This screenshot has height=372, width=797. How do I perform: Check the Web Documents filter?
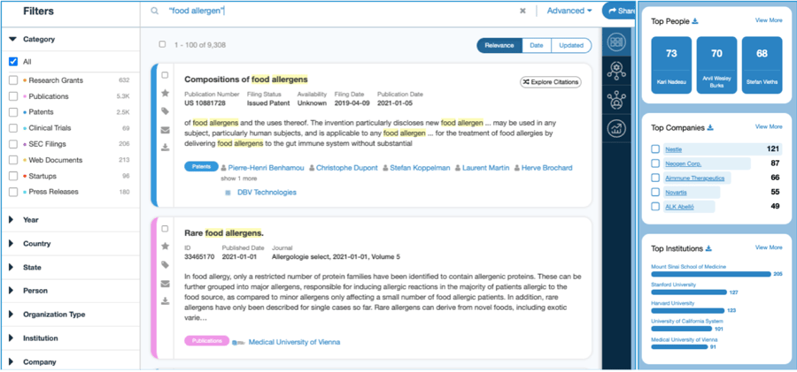click(x=13, y=160)
